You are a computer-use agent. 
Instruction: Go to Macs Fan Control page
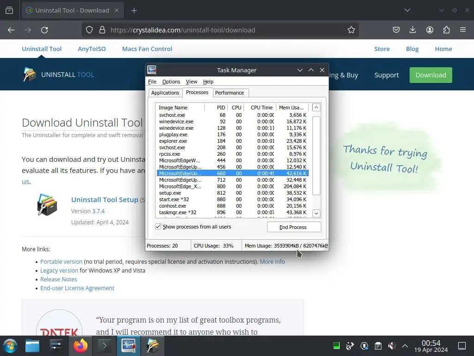(147, 49)
